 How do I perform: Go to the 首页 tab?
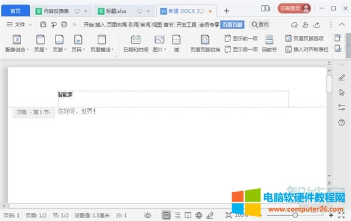click(15, 11)
